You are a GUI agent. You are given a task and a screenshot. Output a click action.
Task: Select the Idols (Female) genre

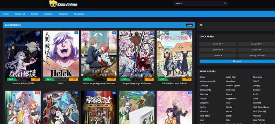click(259, 111)
